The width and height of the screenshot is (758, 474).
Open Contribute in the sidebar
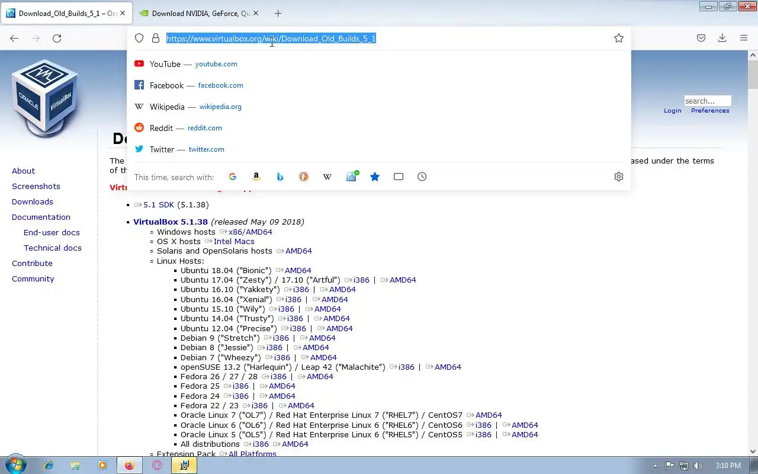32,263
